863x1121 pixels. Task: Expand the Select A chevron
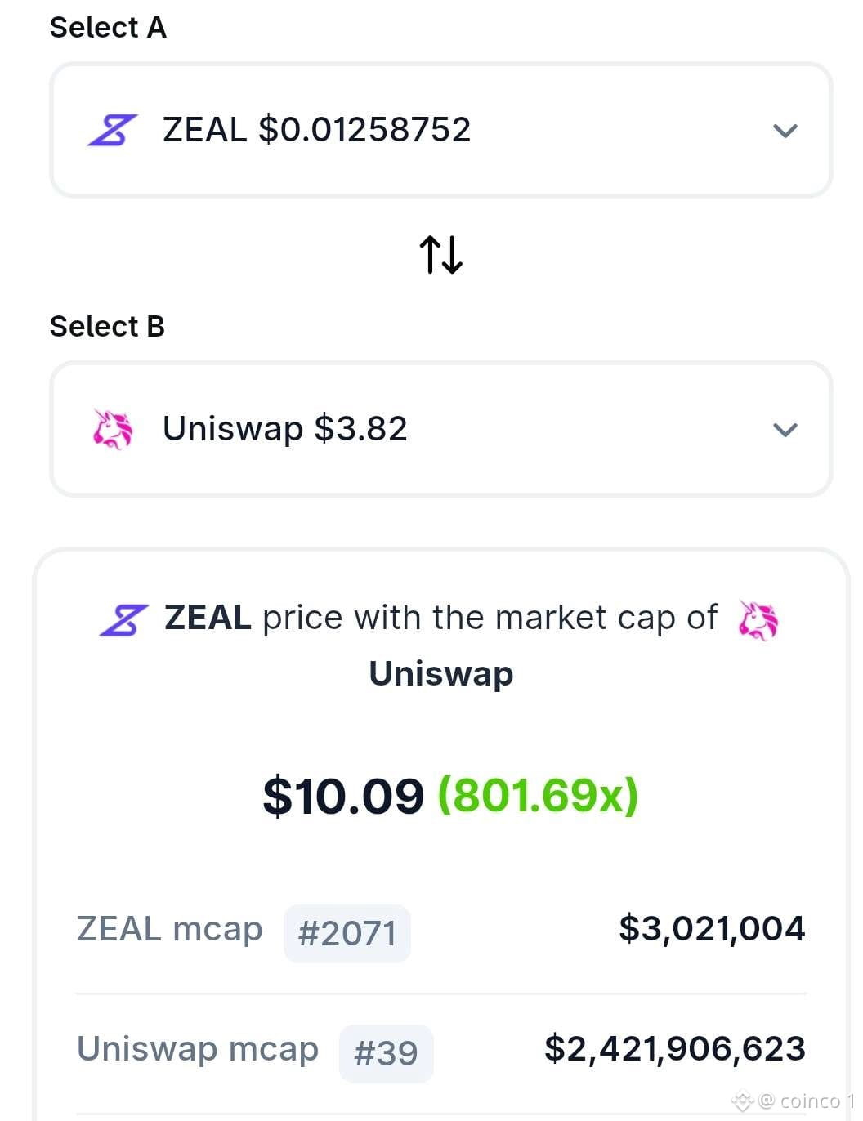coord(785,131)
